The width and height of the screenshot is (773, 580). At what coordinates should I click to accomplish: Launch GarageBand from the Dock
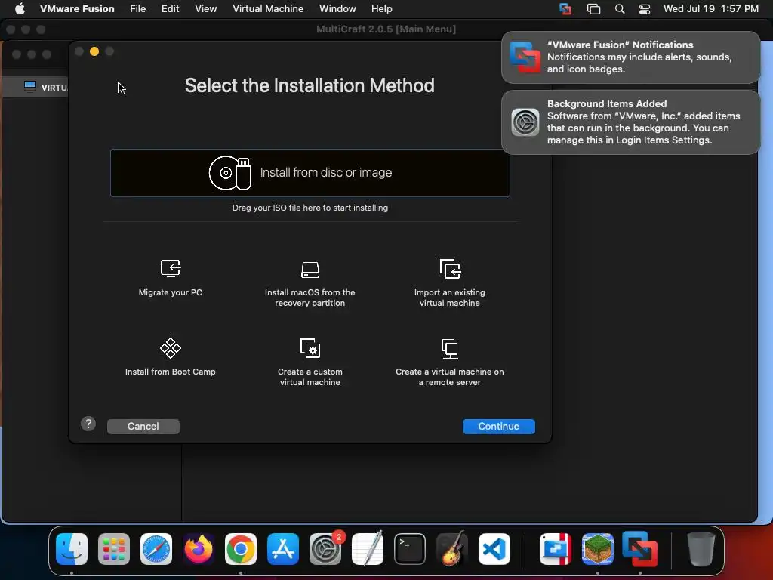coord(452,548)
